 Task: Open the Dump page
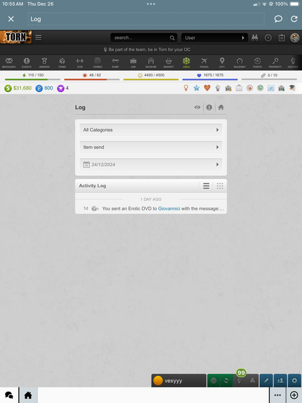coord(115,62)
